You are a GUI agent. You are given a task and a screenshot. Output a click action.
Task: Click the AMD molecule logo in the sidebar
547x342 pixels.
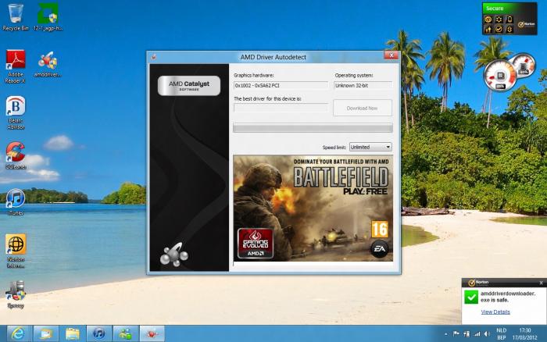coord(173,255)
